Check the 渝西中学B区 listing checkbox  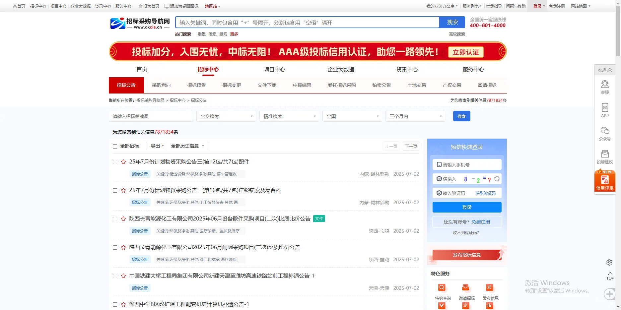point(115,304)
